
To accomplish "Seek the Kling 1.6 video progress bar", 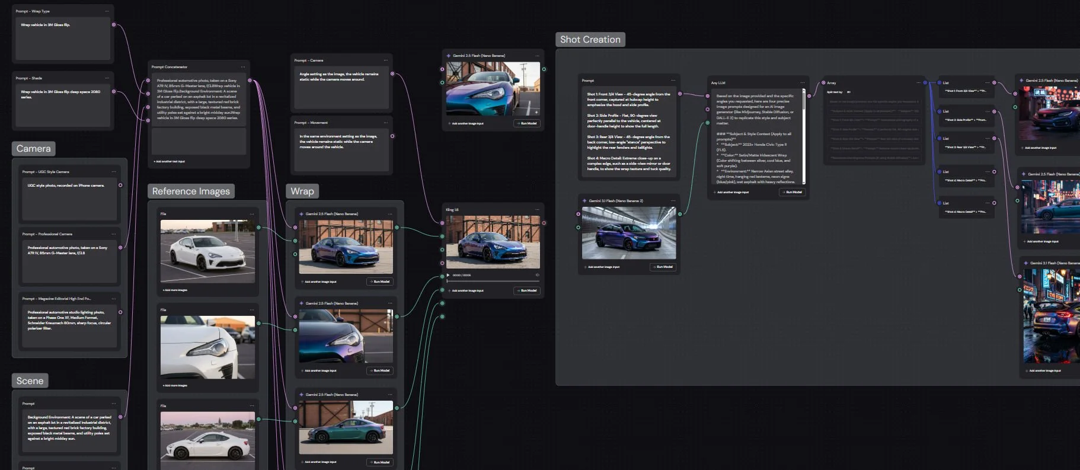I will click(493, 281).
